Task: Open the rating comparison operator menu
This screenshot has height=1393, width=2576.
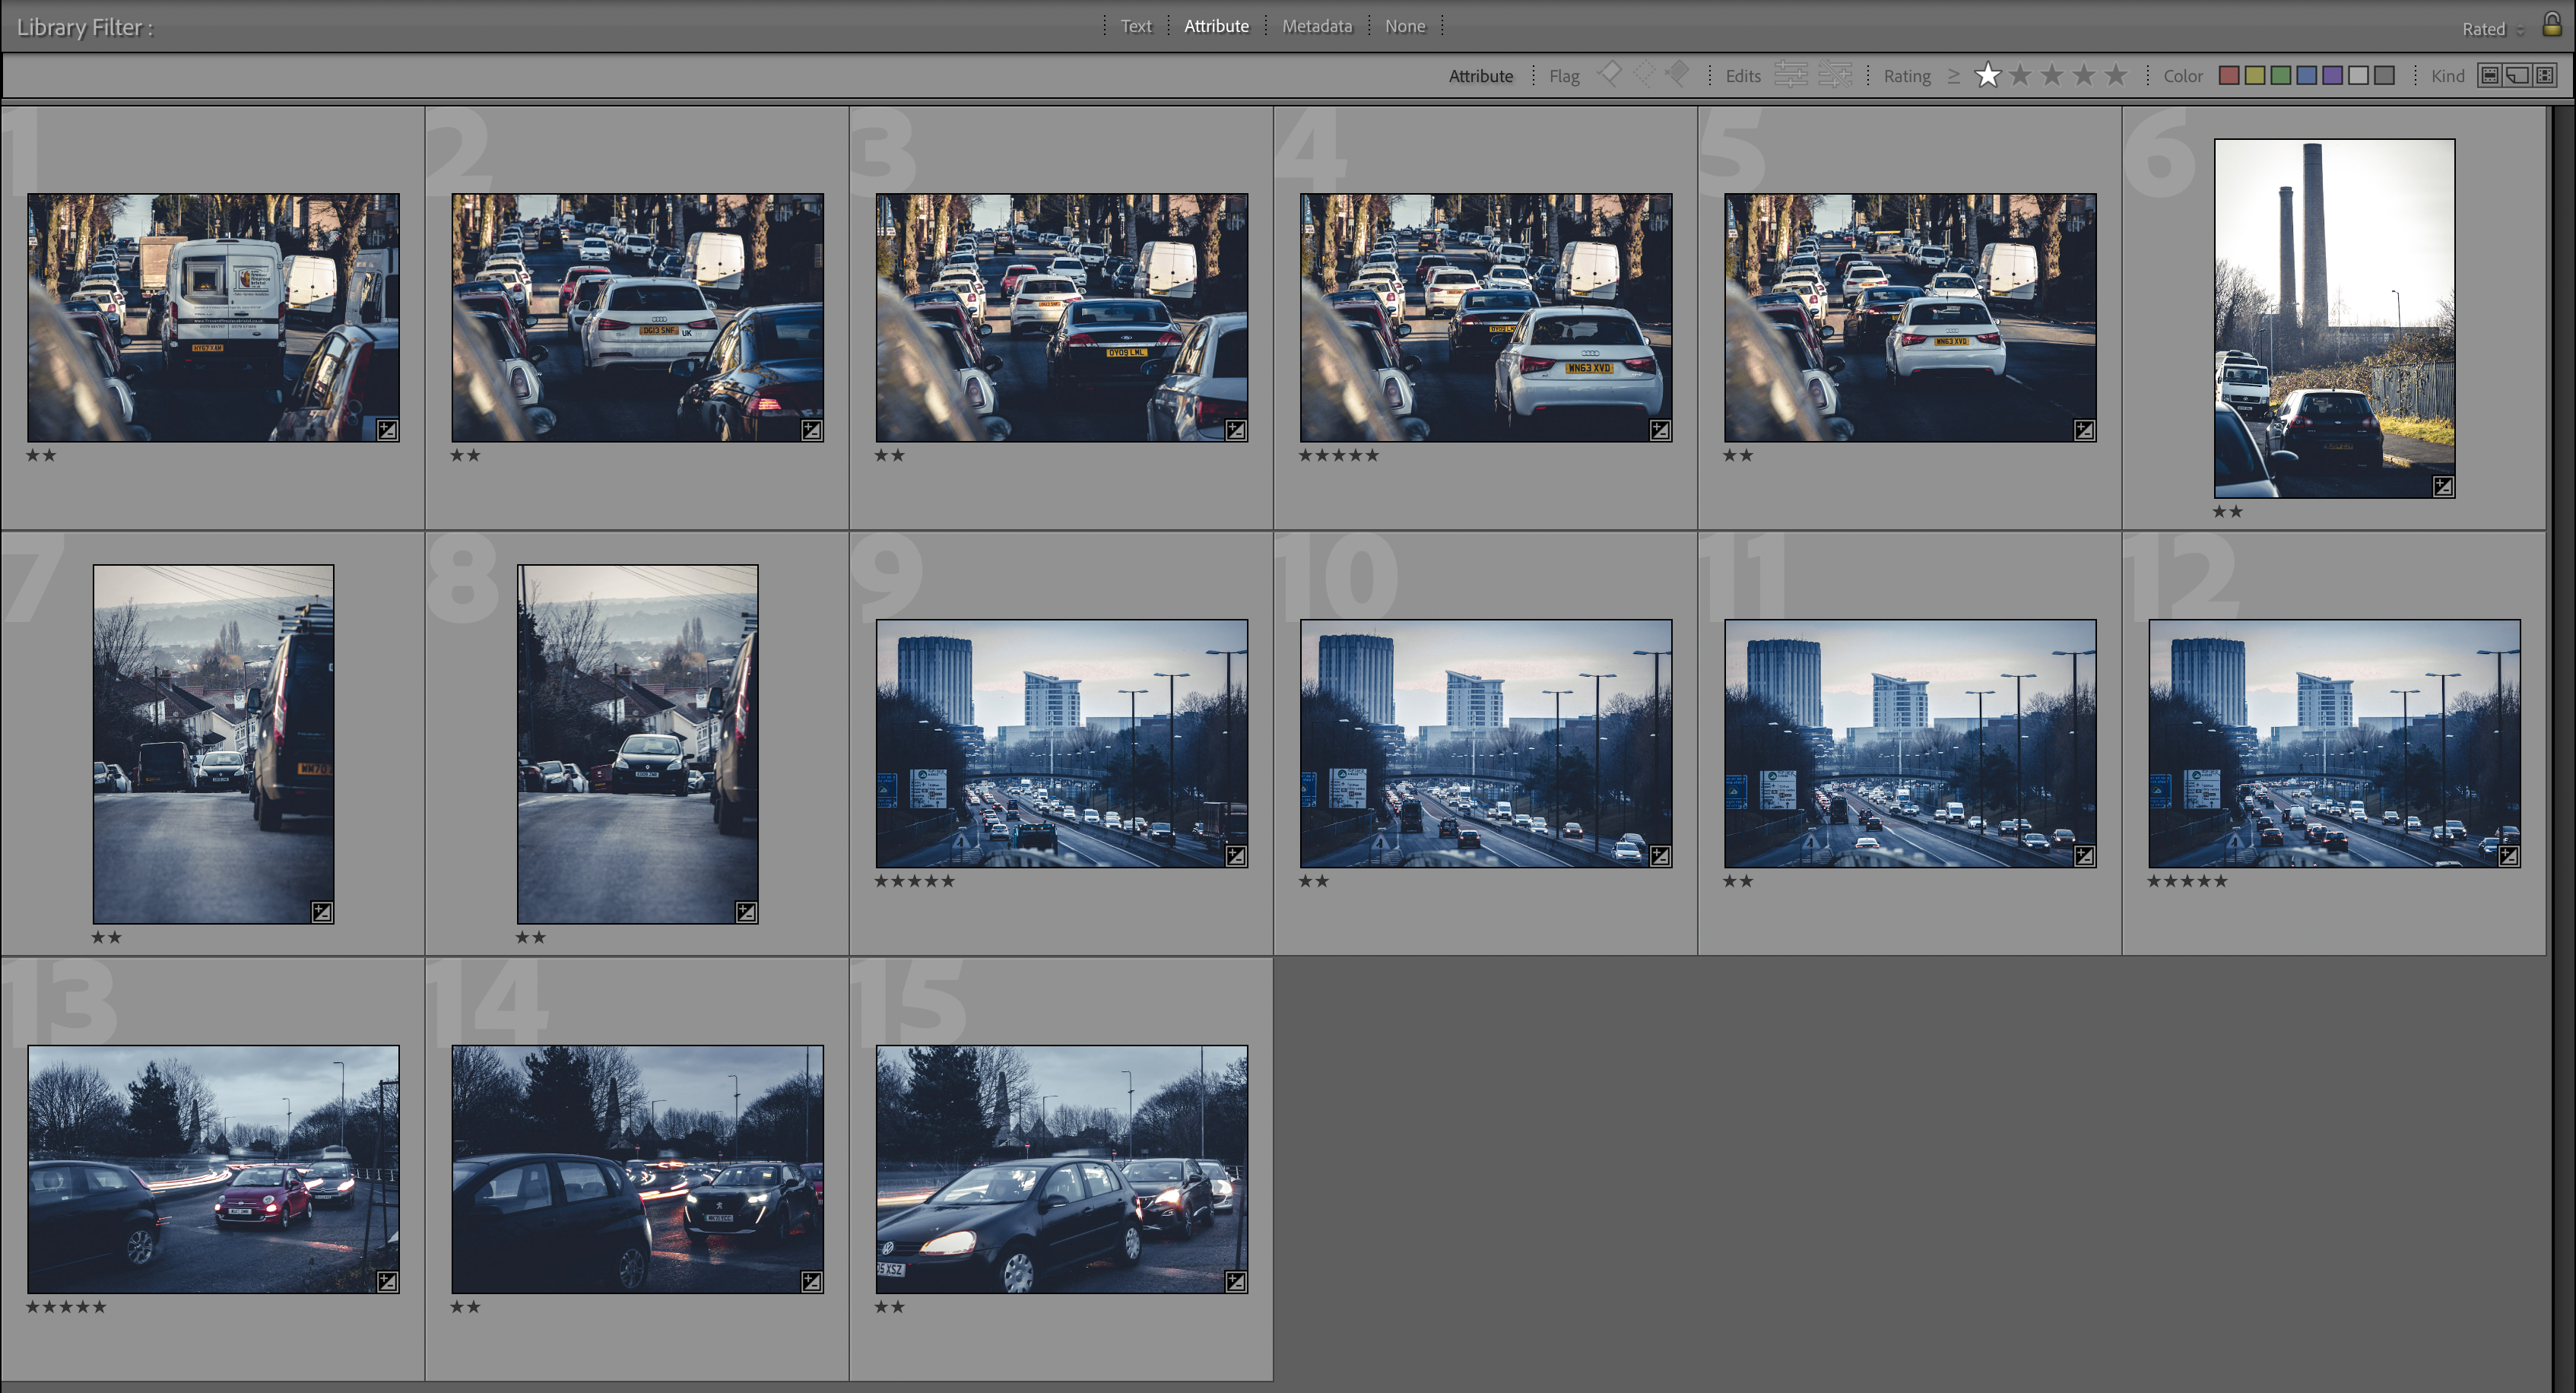Action: pos(1953,76)
